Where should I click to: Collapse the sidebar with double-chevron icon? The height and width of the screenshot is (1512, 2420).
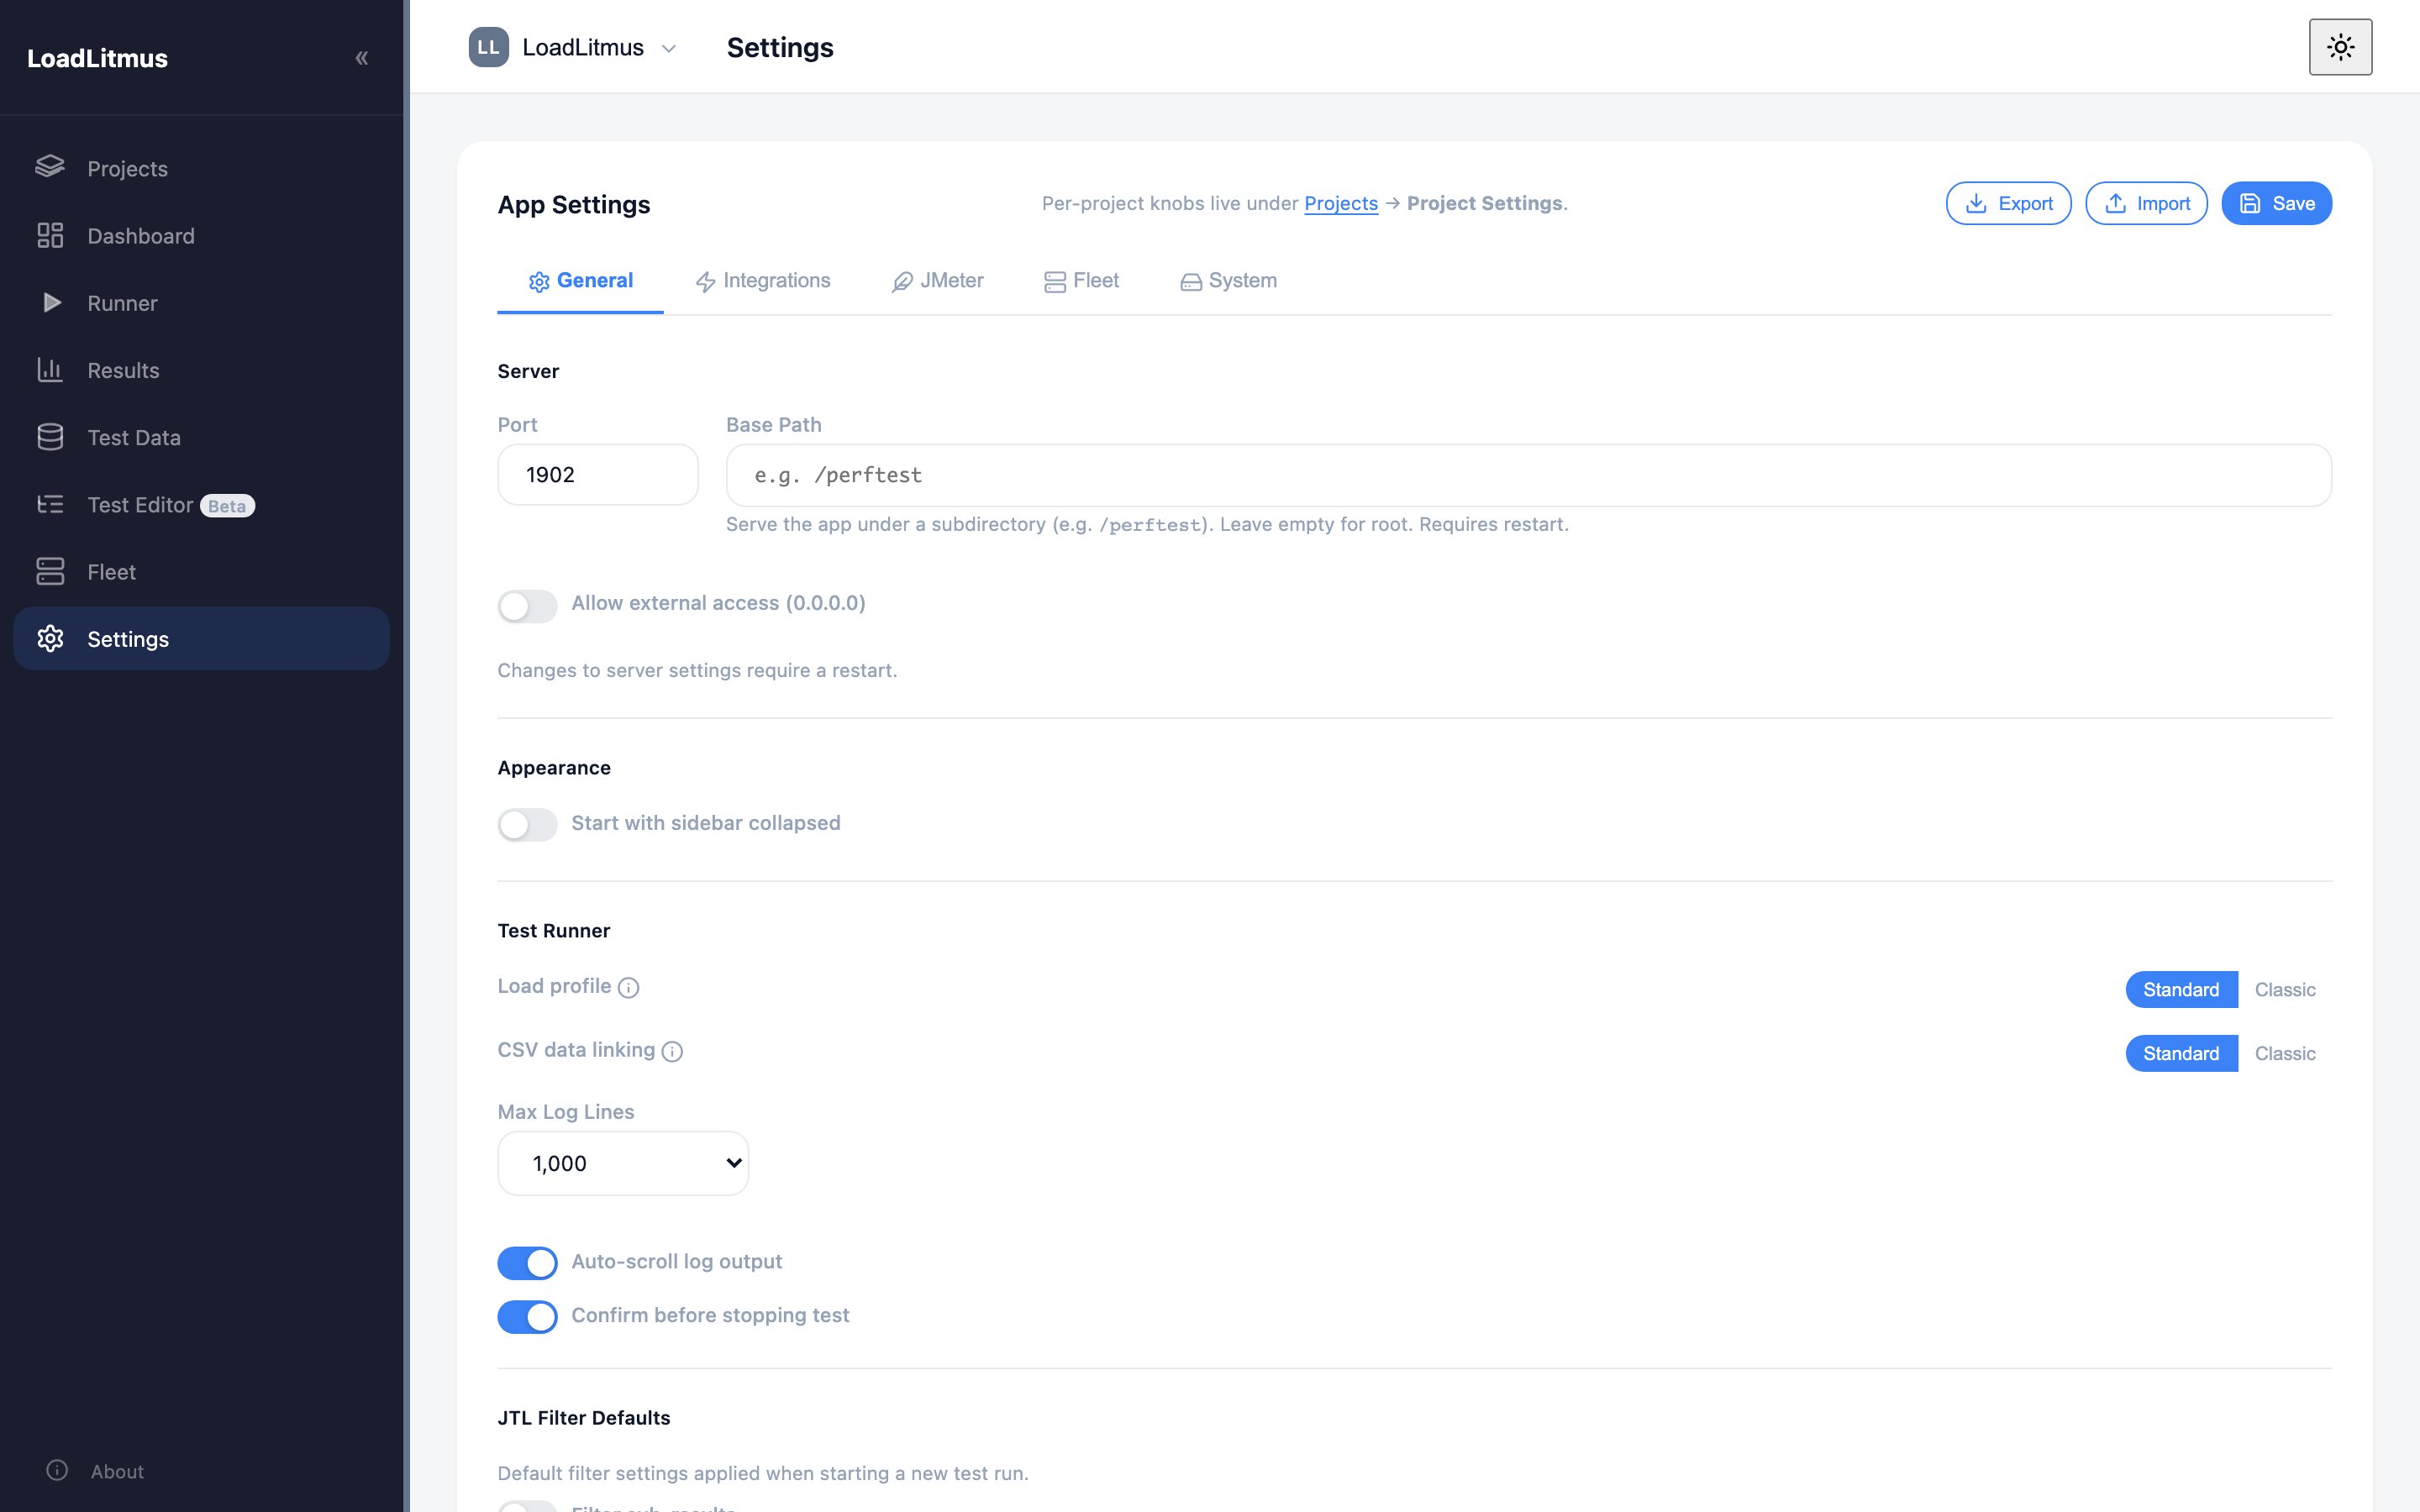click(x=362, y=58)
